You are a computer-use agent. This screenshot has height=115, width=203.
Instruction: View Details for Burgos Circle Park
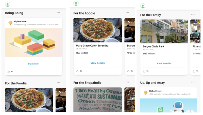[164, 63]
